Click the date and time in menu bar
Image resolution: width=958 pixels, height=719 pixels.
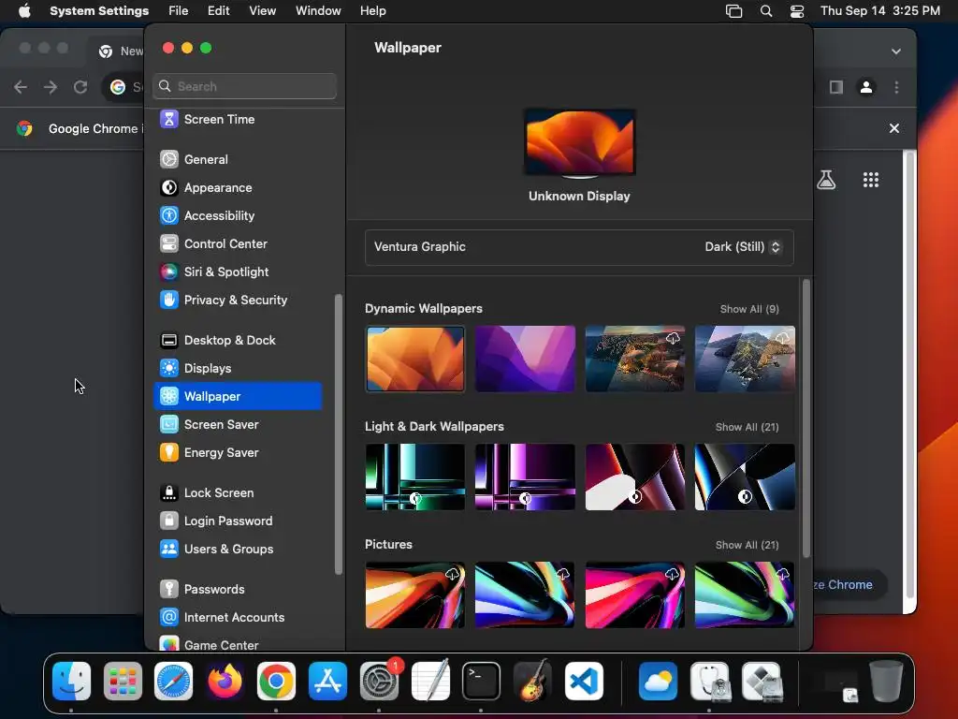(x=879, y=11)
